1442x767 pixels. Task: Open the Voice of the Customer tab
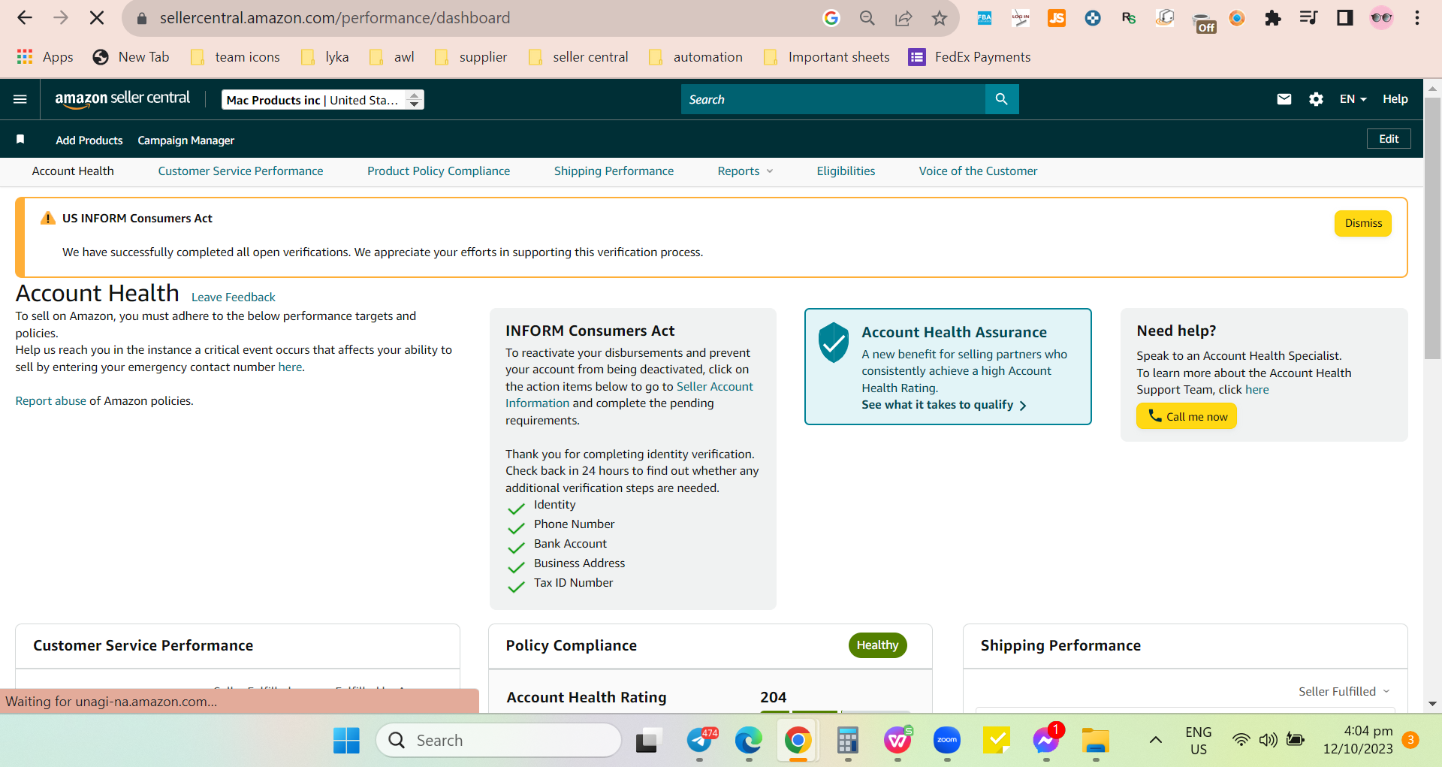(x=978, y=171)
